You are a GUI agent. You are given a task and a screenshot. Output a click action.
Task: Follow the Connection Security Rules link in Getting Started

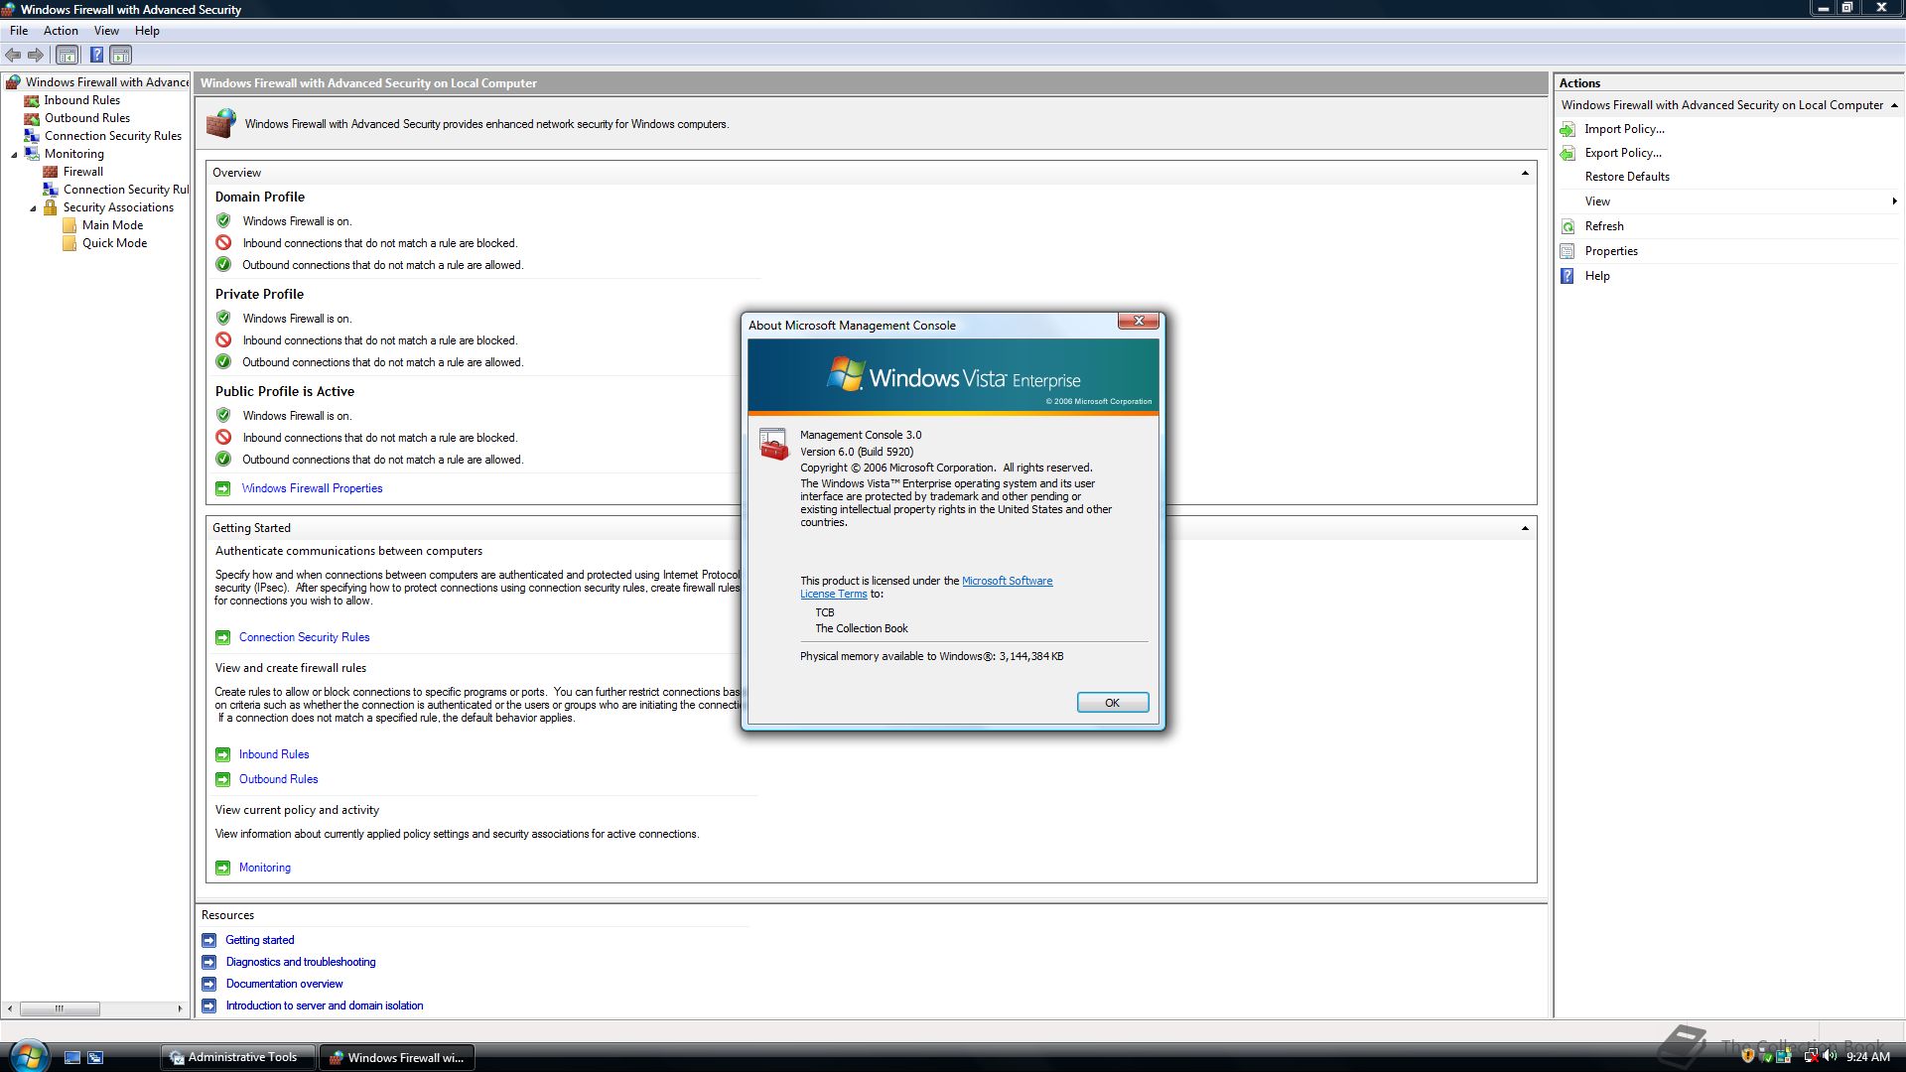click(x=304, y=637)
